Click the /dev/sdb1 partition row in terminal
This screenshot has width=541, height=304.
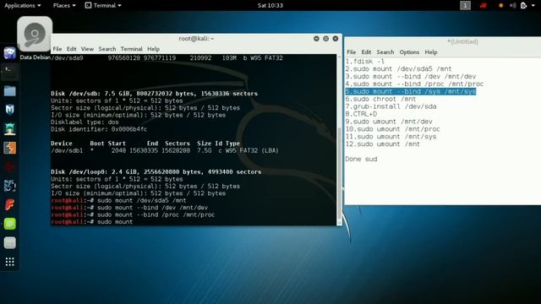(165, 150)
